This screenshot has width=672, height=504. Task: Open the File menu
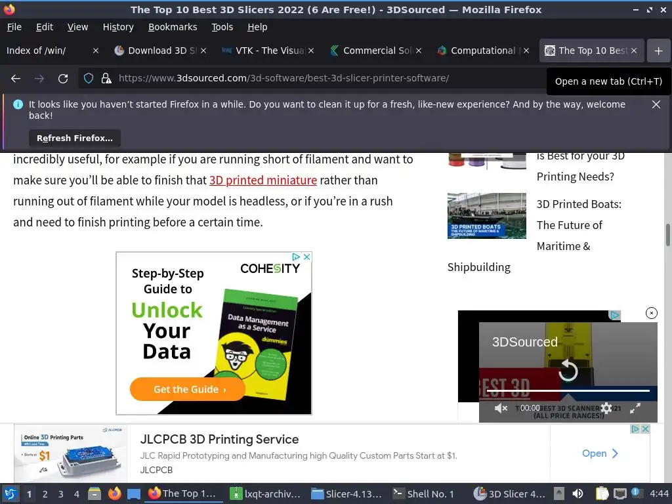(x=14, y=27)
